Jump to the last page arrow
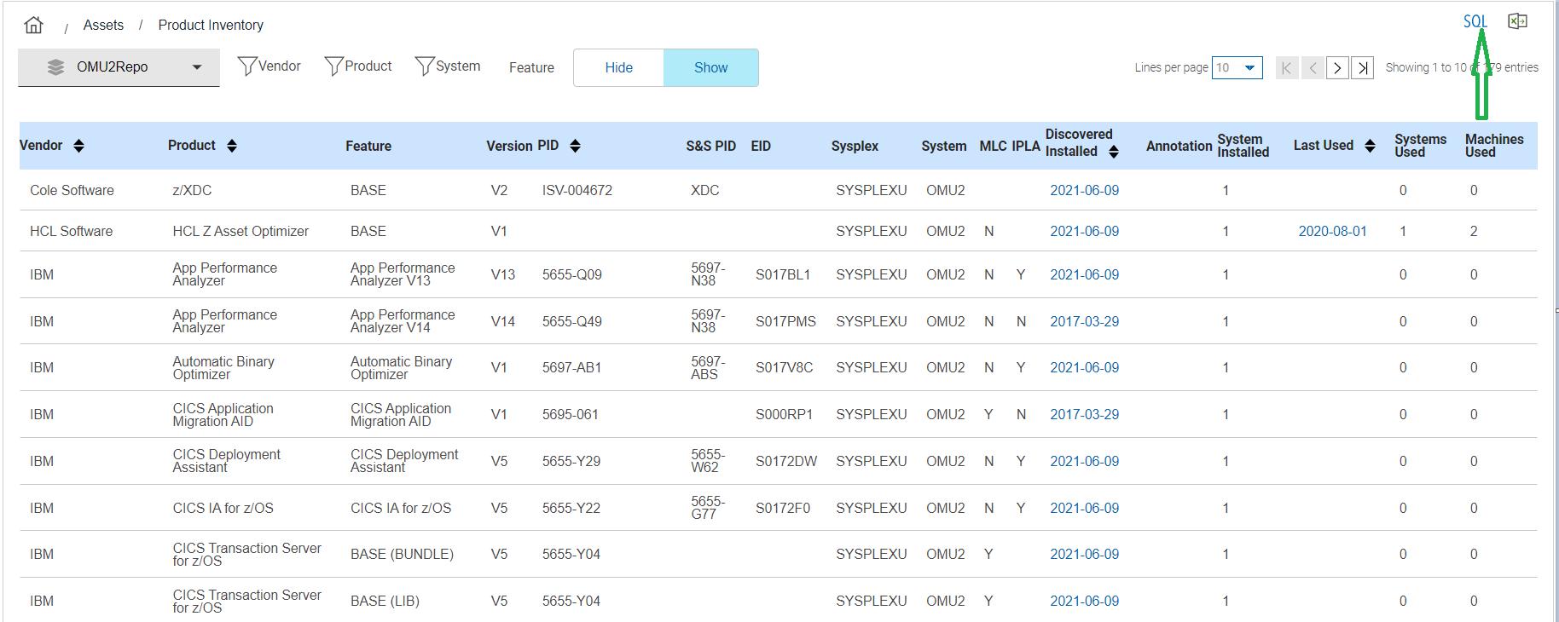The width and height of the screenshot is (1559, 622). coord(1363,67)
